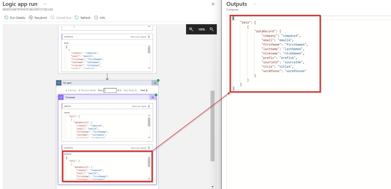
Task: Refresh the logic app run
Action: coord(83,18)
